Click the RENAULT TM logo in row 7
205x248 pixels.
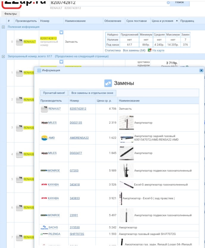[19, 237]
